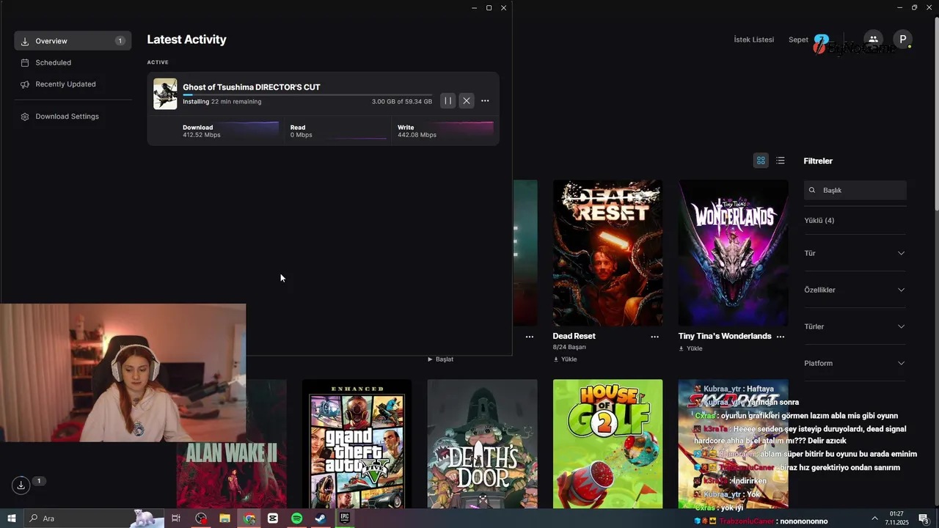This screenshot has height=528, width=939.
Task: Click the Ghost of Tsushima cover thumbnail
Action: pyautogui.click(x=165, y=94)
